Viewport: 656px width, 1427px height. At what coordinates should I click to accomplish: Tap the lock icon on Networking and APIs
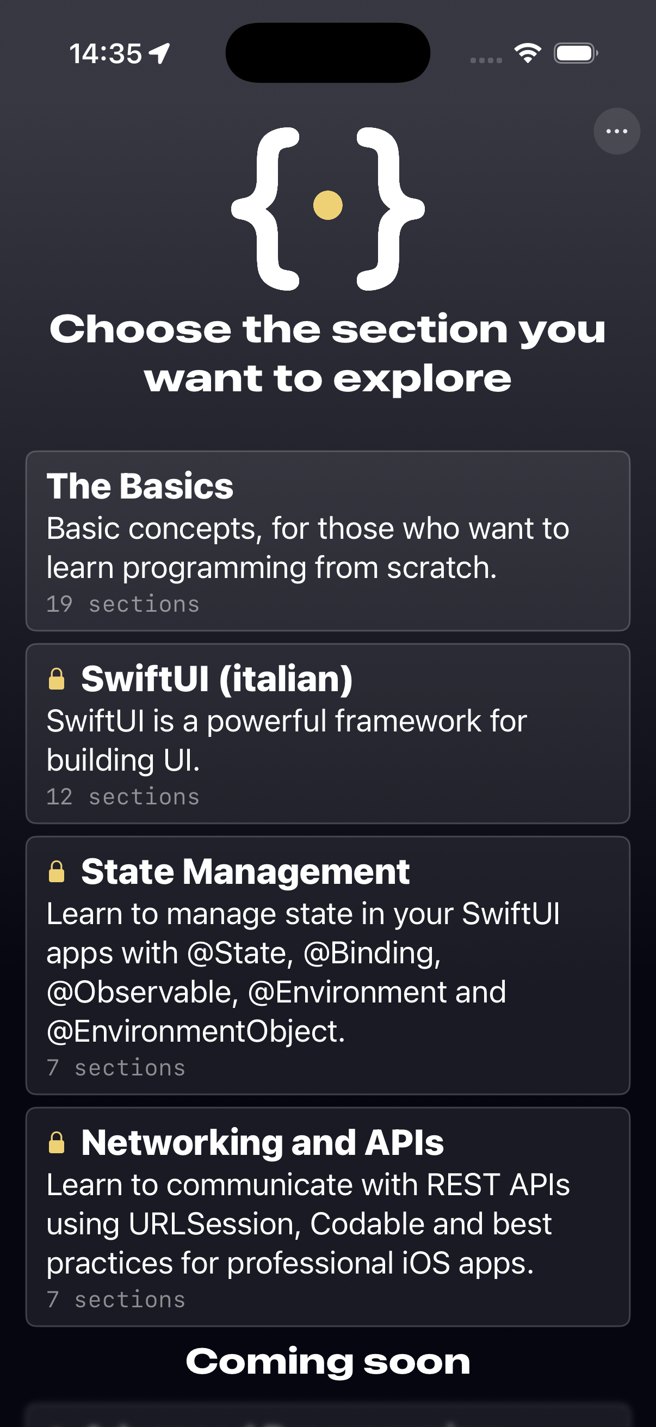click(57, 1143)
